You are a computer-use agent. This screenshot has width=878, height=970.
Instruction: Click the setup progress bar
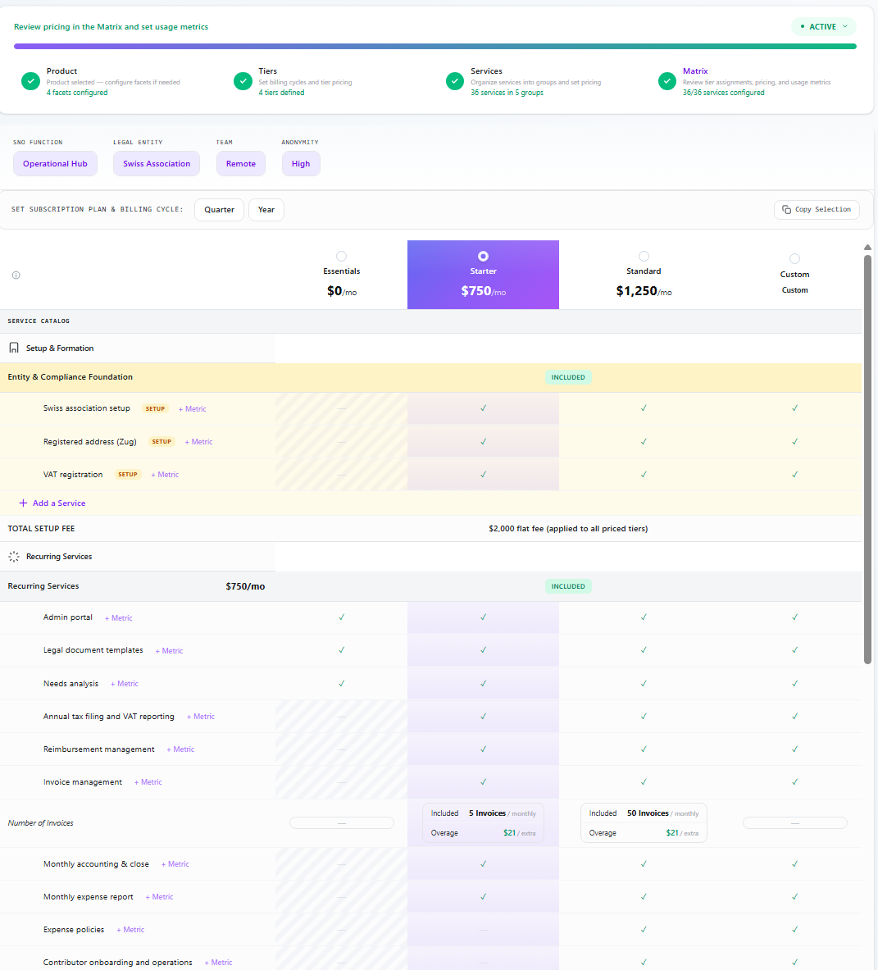tap(434, 47)
